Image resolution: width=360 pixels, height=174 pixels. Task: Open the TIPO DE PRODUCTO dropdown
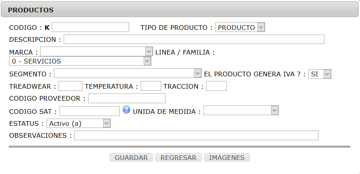click(x=240, y=27)
